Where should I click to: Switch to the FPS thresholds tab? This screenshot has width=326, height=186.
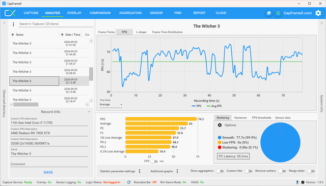[x=261, y=118]
